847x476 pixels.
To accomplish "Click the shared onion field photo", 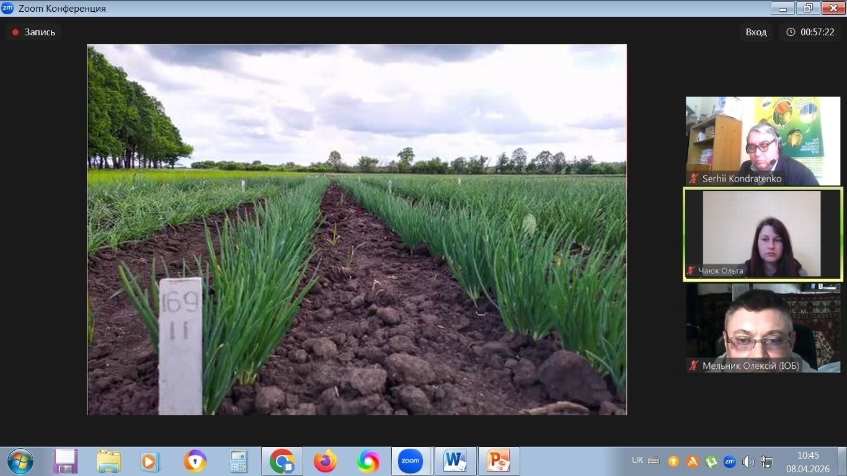I will click(x=357, y=229).
